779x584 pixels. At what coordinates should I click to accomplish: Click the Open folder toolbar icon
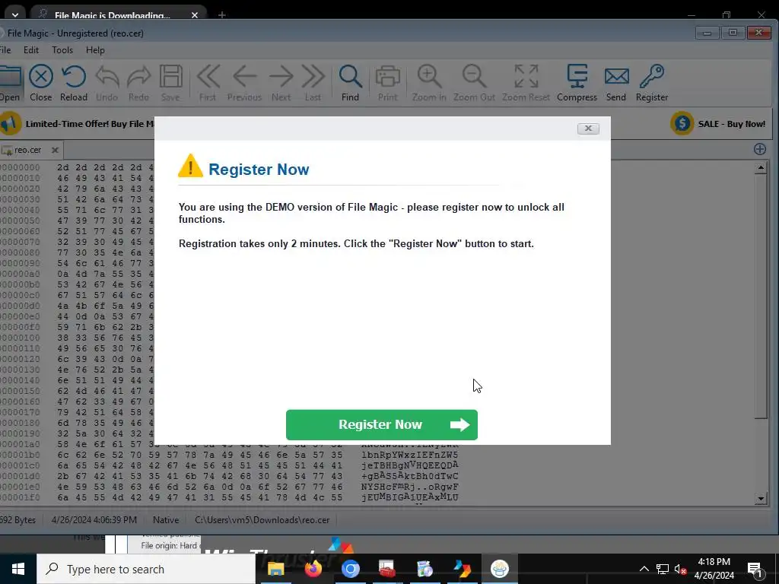pos(10,83)
